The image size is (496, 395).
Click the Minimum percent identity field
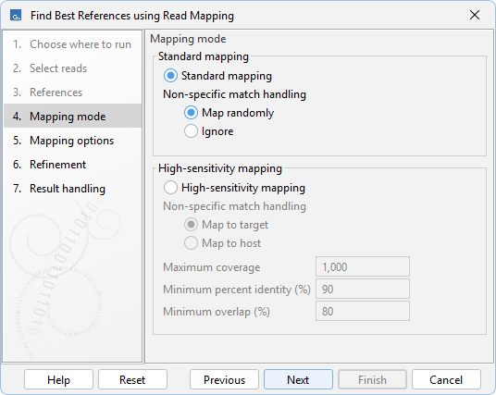tap(363, 289)
